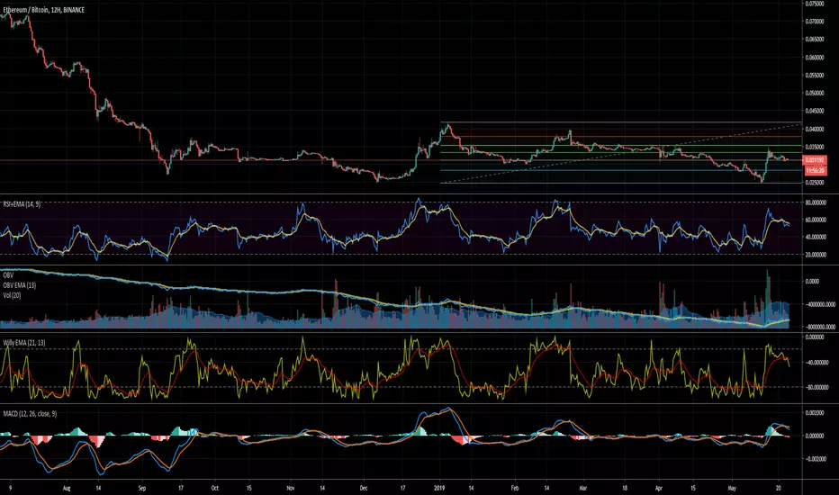Click the 17 date label right after Dec

[x=402, y=488]
